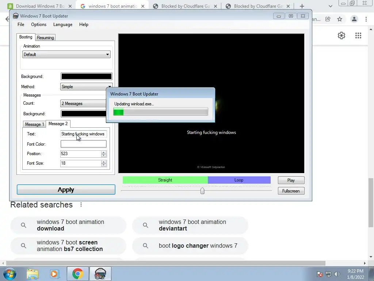The image size is (374, 281).
Task: Click the animation frame slider thumb
Action: pos(202,191)
